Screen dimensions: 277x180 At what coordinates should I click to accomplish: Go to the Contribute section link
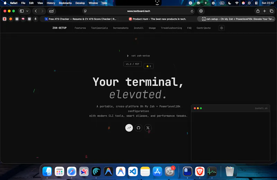(x=204, y=28)
